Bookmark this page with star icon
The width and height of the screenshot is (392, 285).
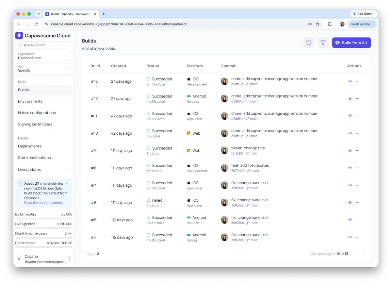point(318,24)
